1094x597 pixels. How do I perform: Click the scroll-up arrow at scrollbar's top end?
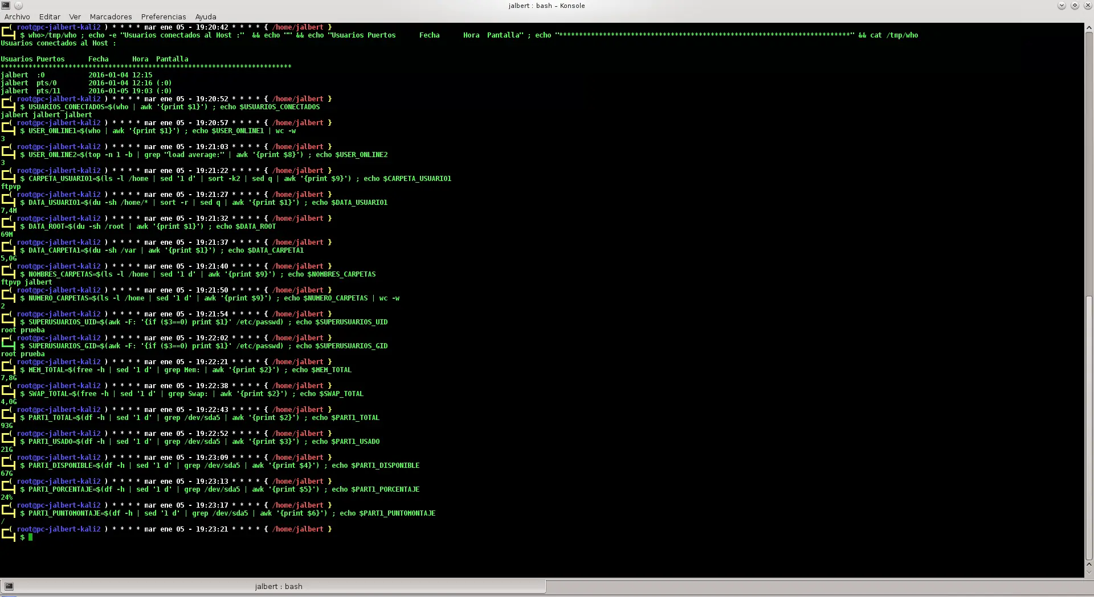pyautogui.click(x=1089, y=27)
